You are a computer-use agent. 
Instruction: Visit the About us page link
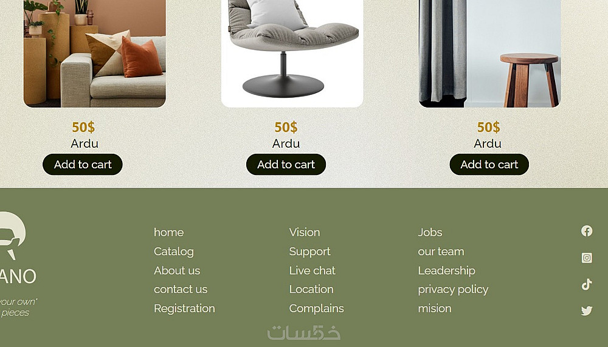point(177,270)
